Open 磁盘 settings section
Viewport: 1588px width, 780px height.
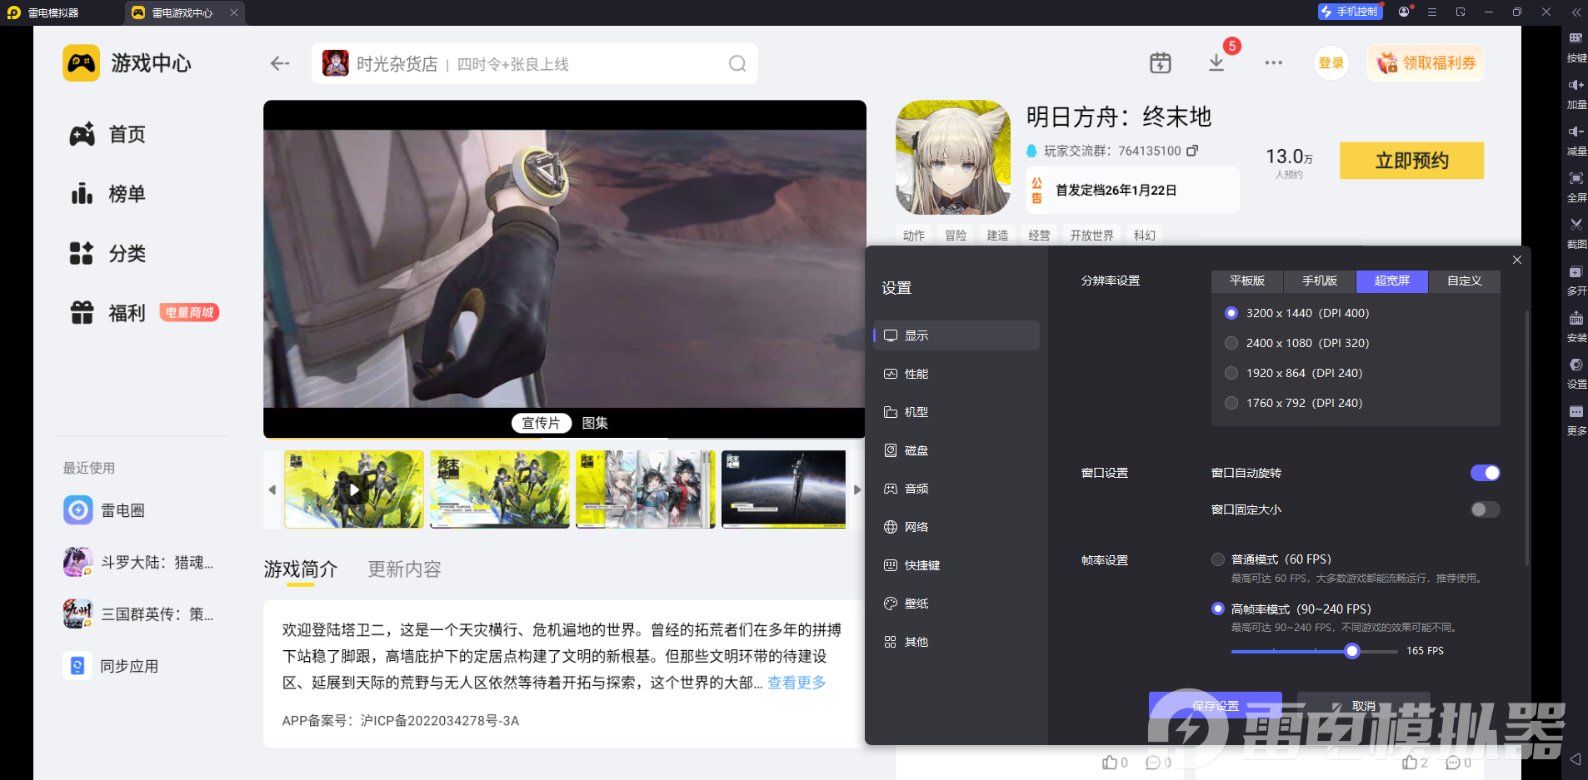click(x=956, y=450)
